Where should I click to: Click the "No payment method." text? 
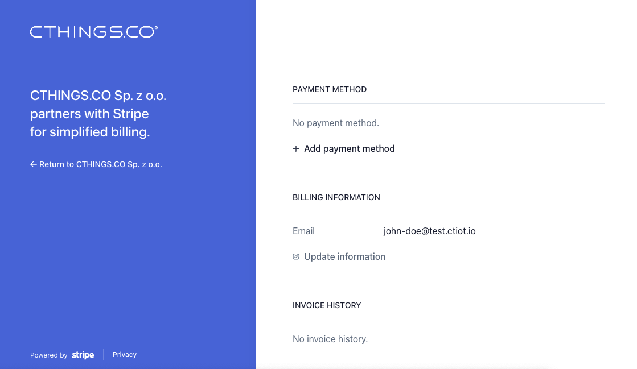pos(336,123)
